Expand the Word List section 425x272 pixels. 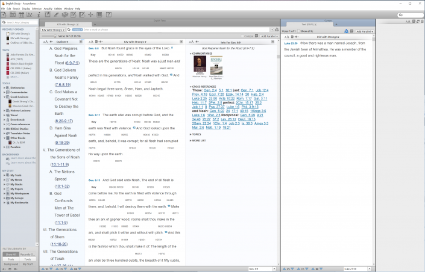click(190, 140)
